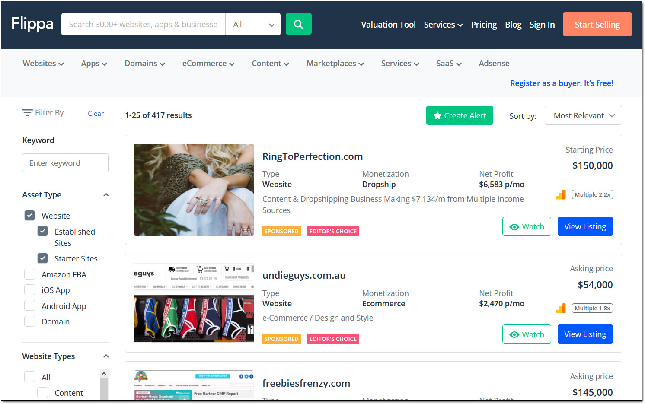Select the Android App checkbox
This screenshot has width=645, height=404.
pyautogui.click(x=29, y=306)
